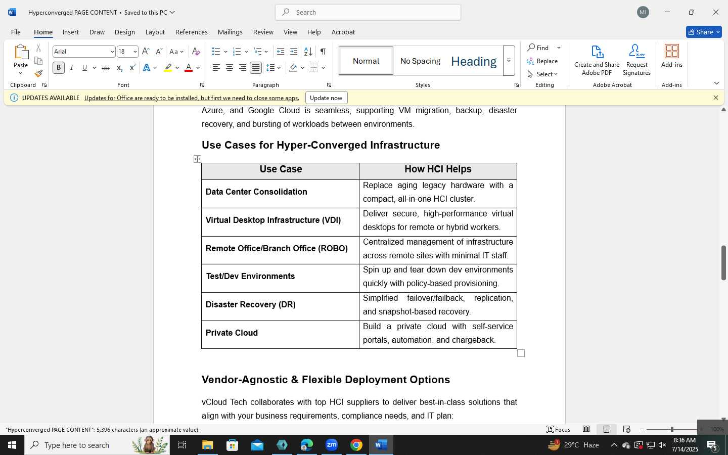Open the Select dropdown in Editing
The height and width of the screenshot is (455, 728).
point(542,74)
